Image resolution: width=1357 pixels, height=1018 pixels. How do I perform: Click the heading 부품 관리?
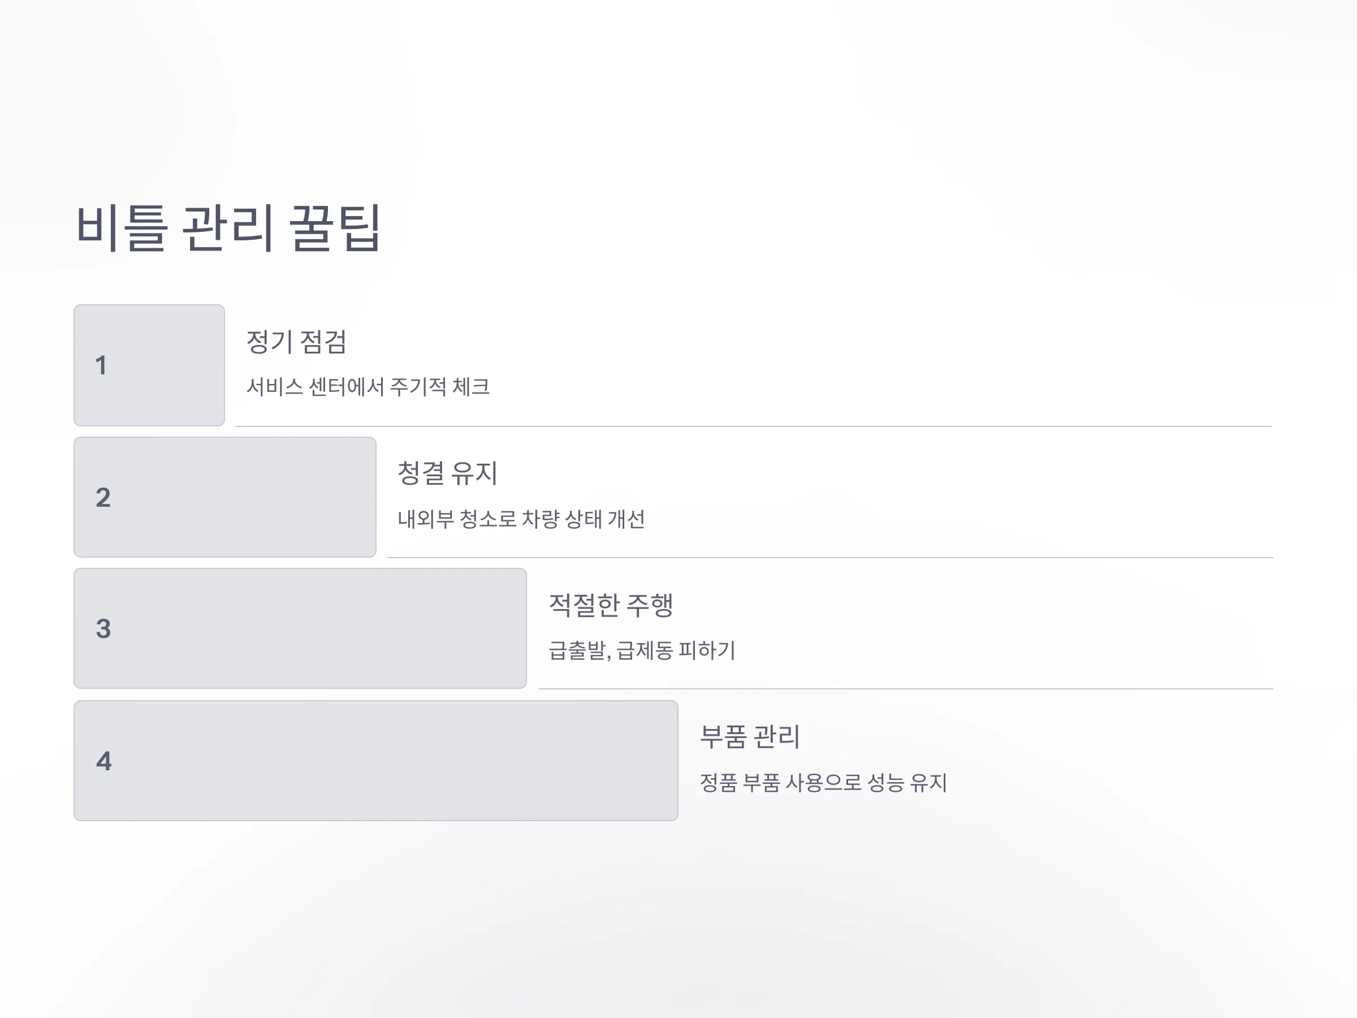(x=750, y=737)
